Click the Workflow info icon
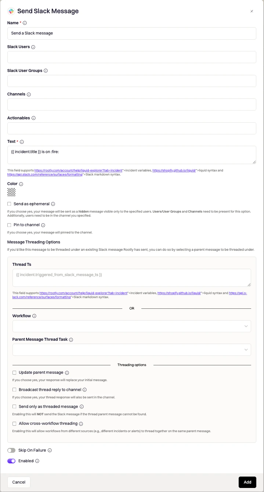The height and width of the screenshot is (492, 264). pyautogui.click(x=34, y=316)
